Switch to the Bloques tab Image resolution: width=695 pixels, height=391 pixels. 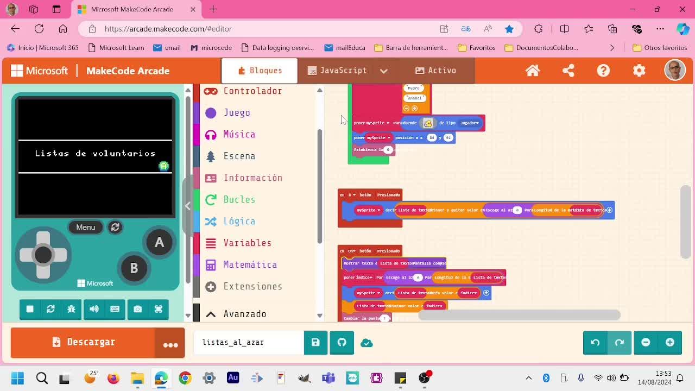(260, 71)
